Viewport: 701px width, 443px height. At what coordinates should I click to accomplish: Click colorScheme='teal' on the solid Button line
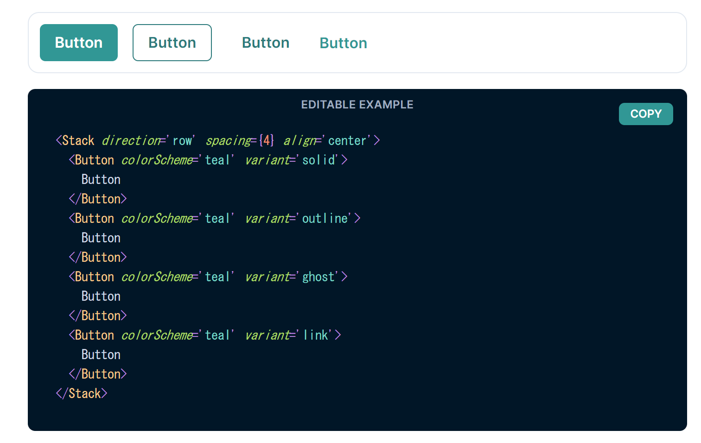[178, 160]
